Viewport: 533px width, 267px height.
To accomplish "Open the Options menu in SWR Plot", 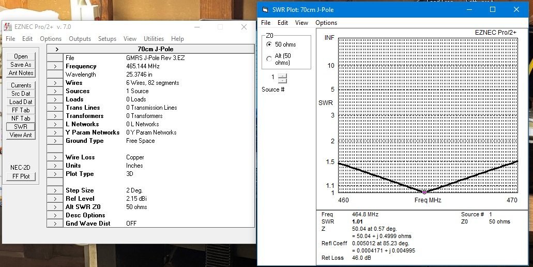I will (326, 23).
